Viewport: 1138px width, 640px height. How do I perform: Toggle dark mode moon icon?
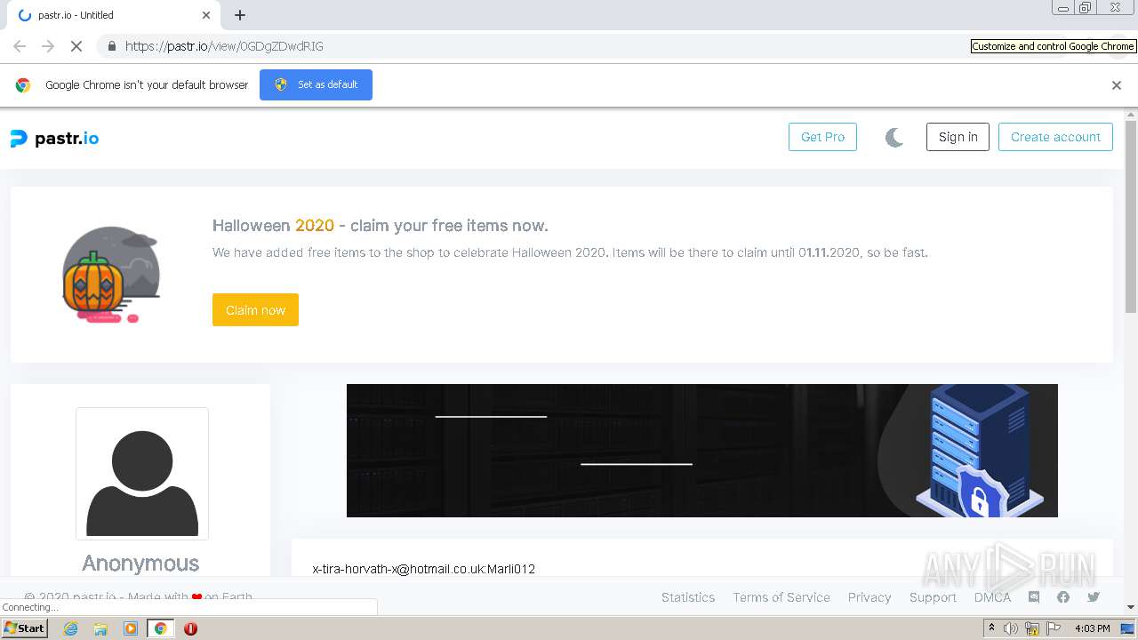[x=894, y=137]
